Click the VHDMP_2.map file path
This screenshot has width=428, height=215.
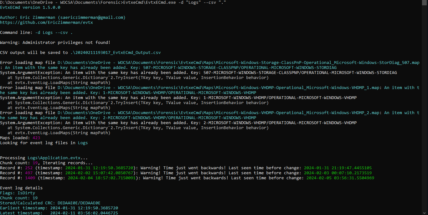[x=219, y=113]
